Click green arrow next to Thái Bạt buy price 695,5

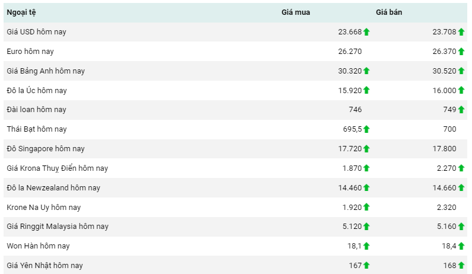(x=366, y=129)
